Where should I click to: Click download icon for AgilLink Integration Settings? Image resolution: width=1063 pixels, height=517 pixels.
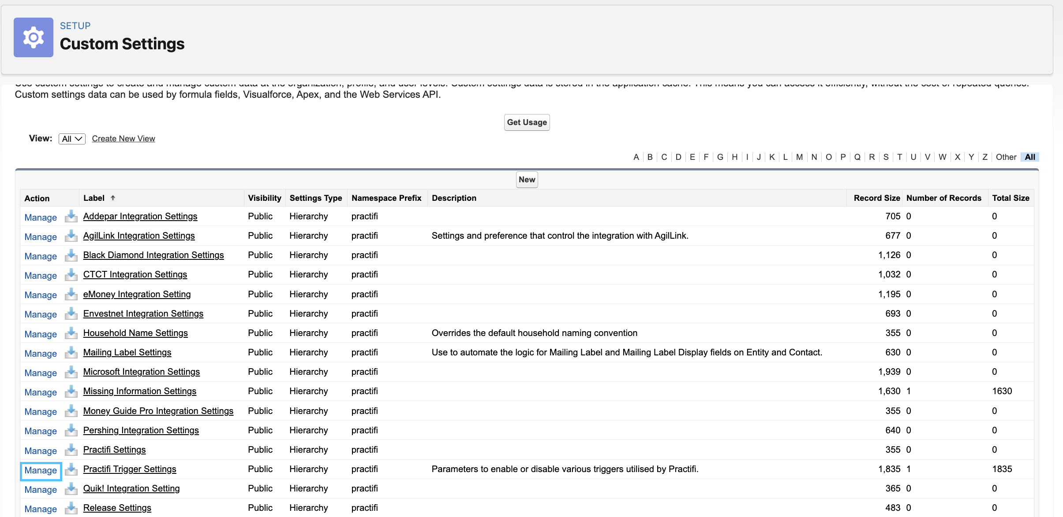(71, 236)
